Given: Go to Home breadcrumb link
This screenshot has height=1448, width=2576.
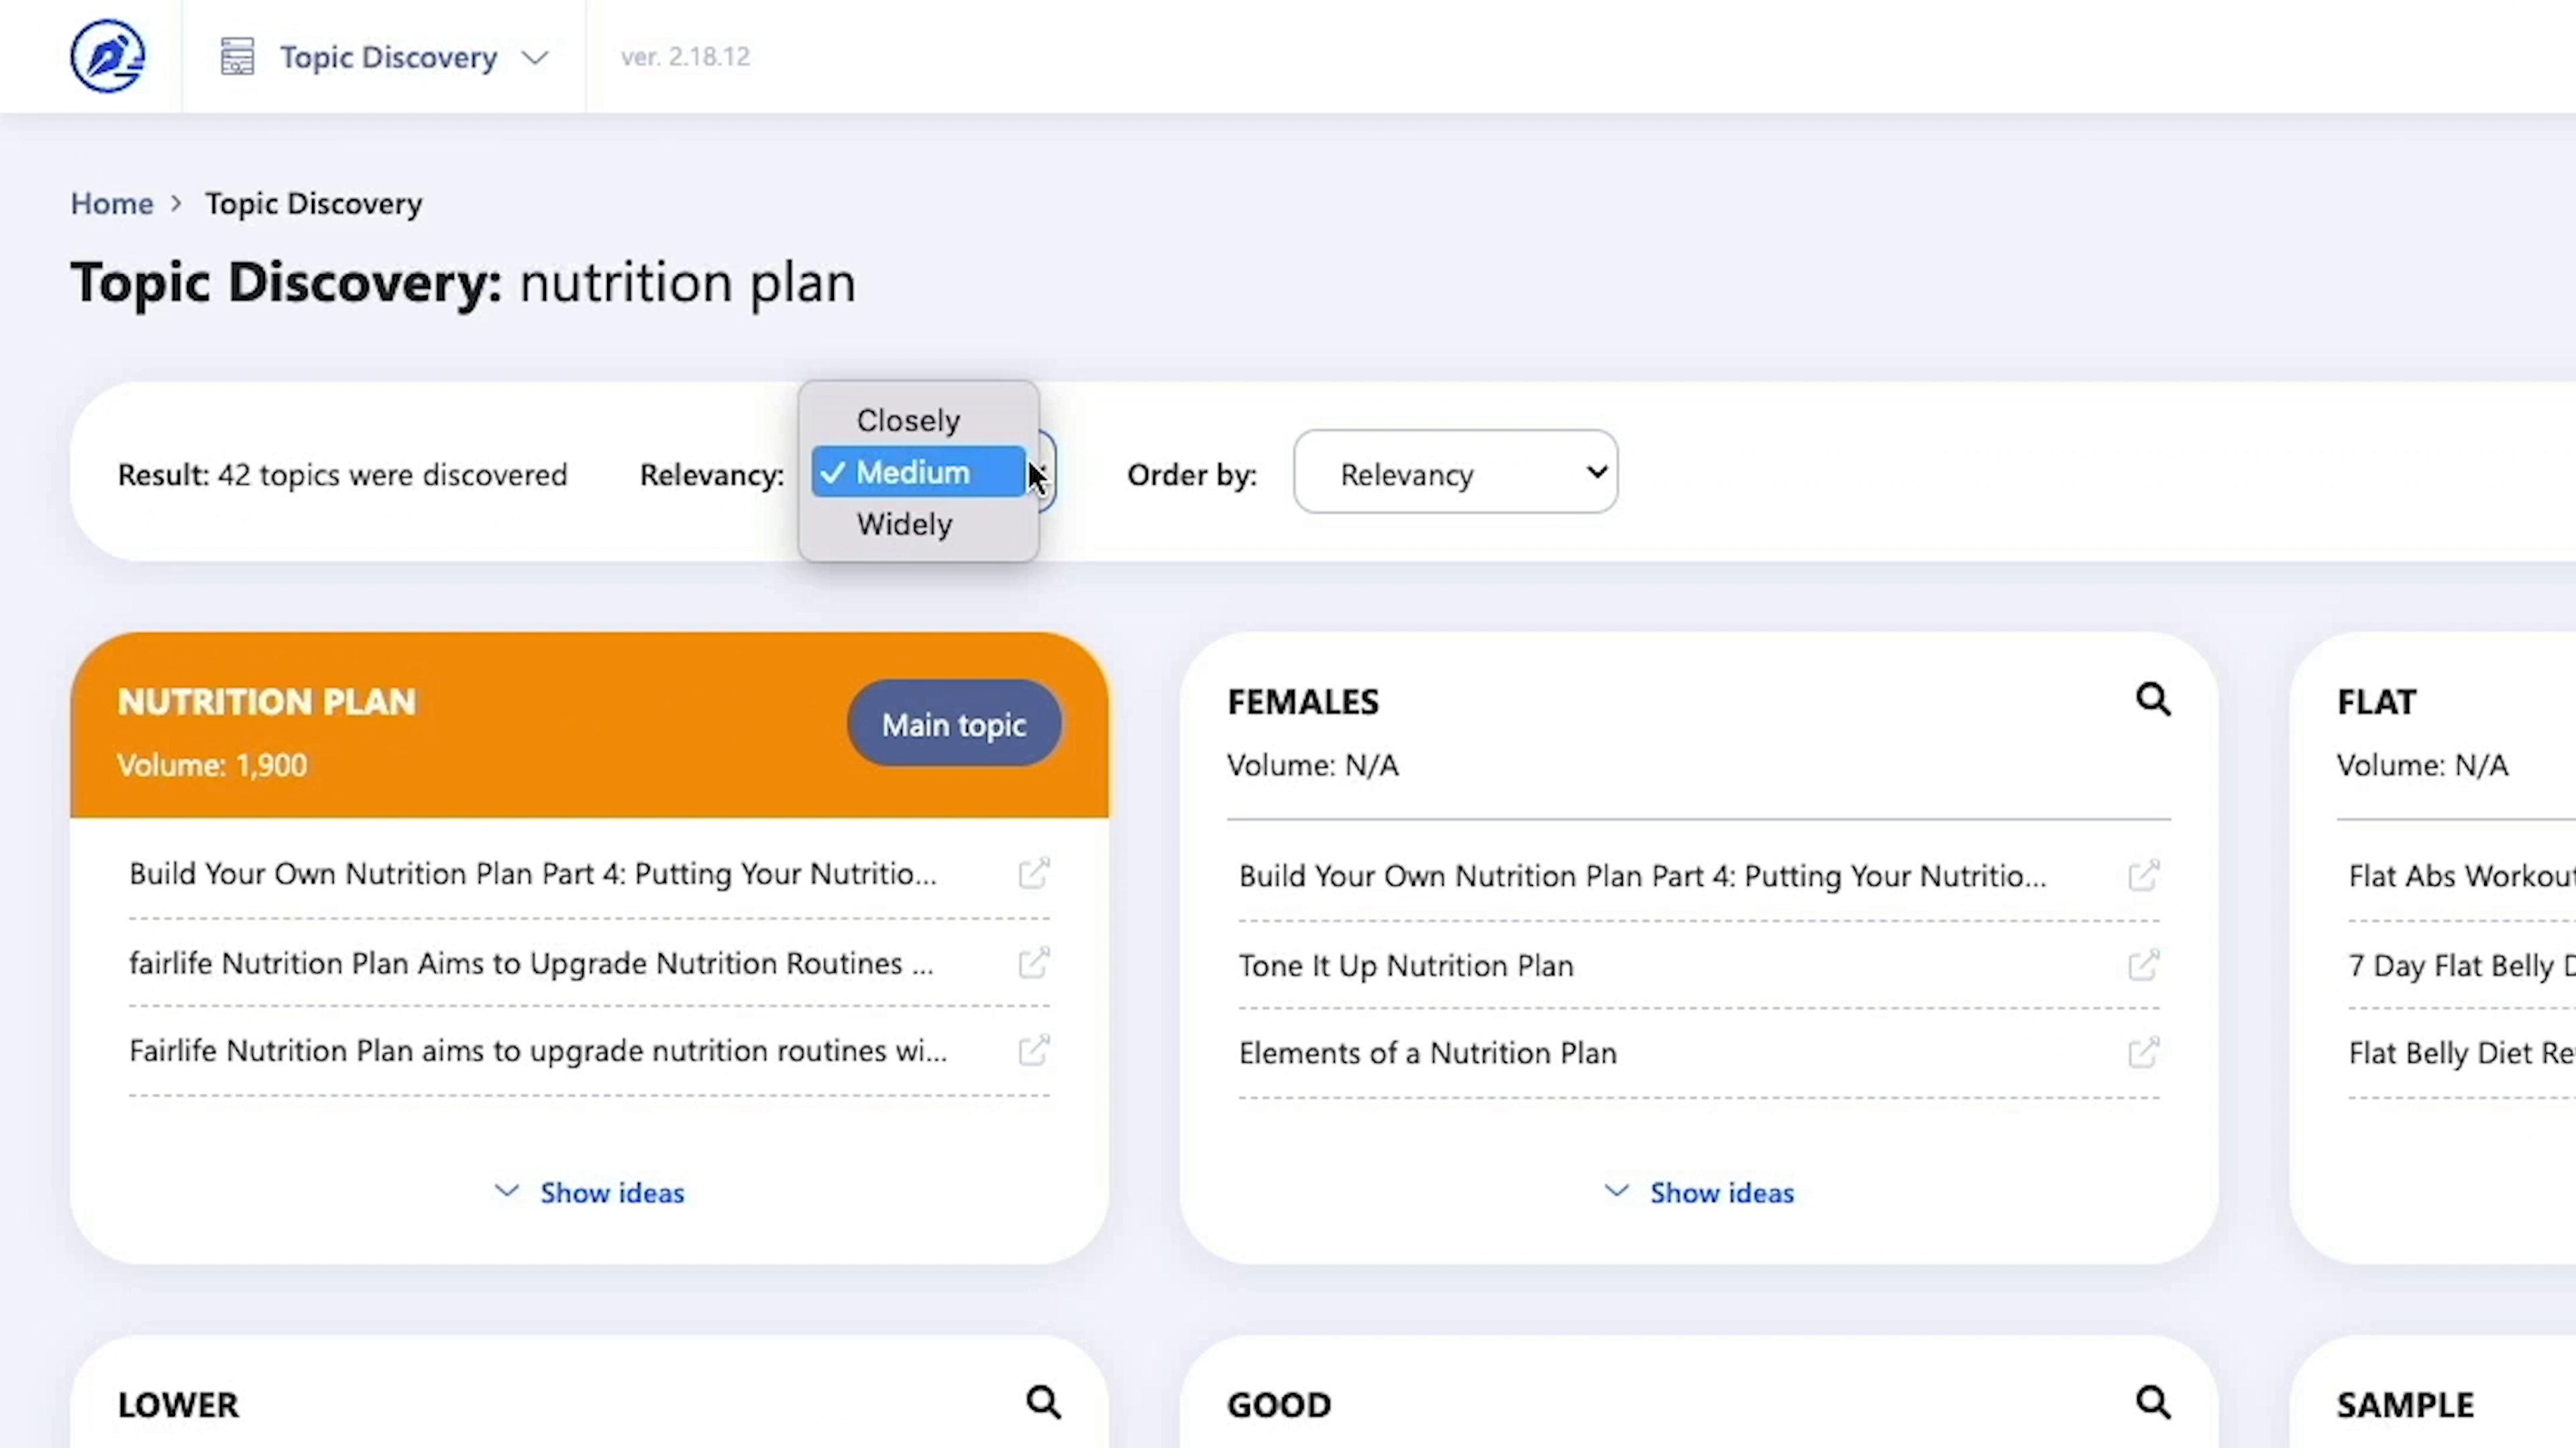Looking at the screenshot, I should click(111, 204).
